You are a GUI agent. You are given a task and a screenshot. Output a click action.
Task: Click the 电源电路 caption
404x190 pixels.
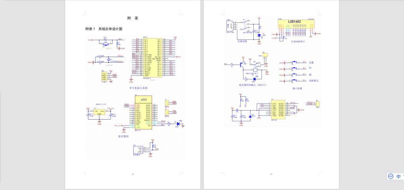pyautogui.click(x=242, y=41)
